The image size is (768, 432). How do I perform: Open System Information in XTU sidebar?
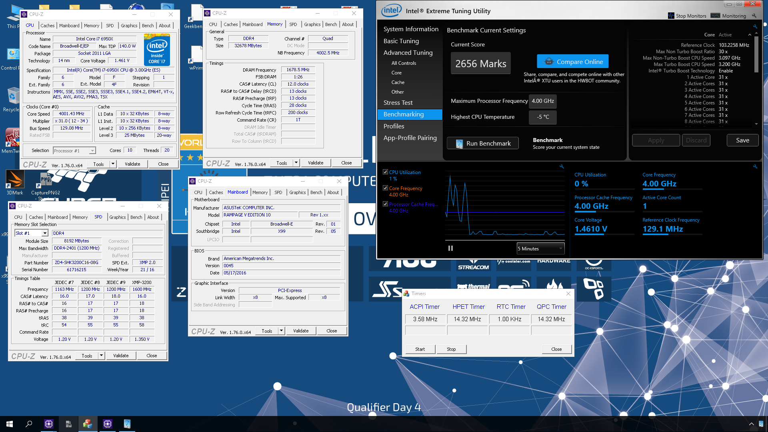pos(411,29)
